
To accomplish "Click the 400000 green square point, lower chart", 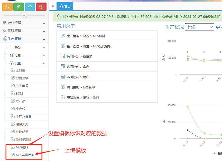I will (x=188, y=107).
